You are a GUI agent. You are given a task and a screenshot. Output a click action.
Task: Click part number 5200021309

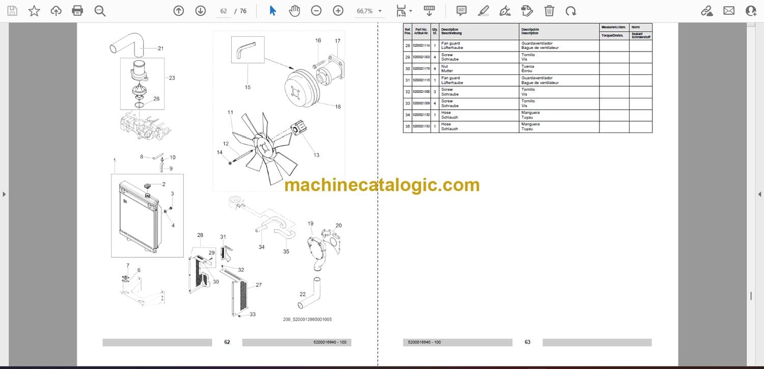pos(421,103)
